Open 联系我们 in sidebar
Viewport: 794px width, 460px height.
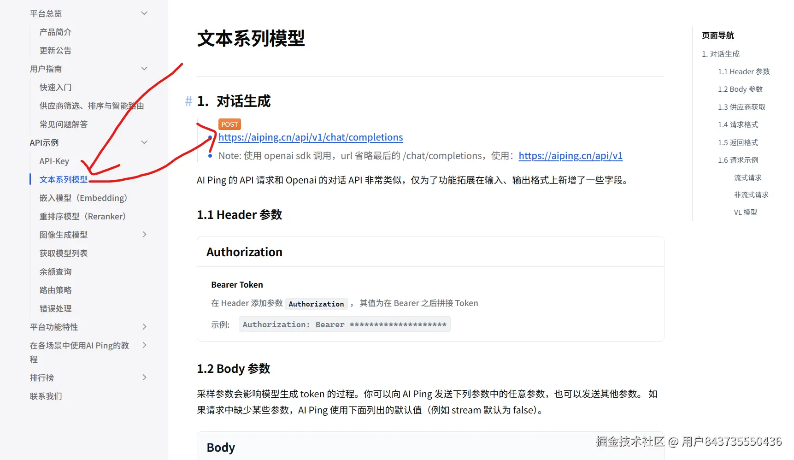[46, 396]
